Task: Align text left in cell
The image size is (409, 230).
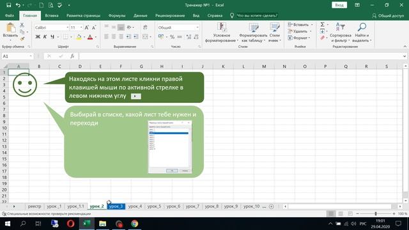Action: pos(106,37)
